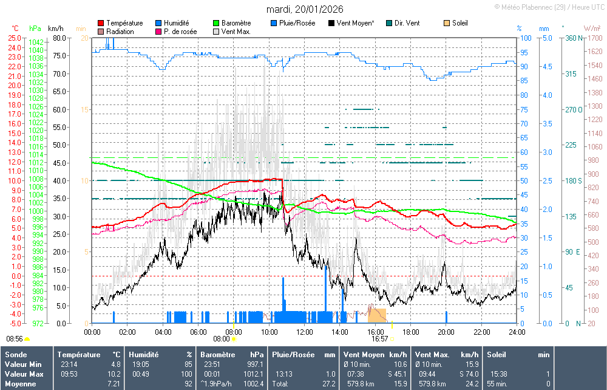Click the sun icon beside 08:56

(x=27, y=339)
